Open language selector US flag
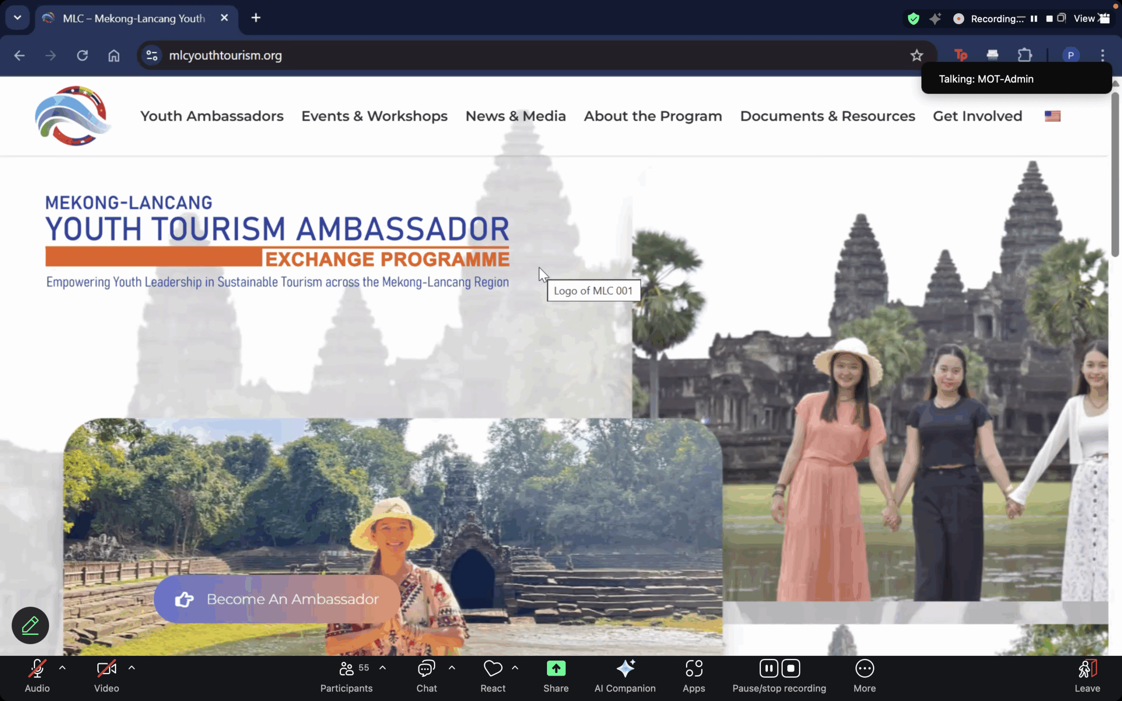 [x=1052, y=116]
